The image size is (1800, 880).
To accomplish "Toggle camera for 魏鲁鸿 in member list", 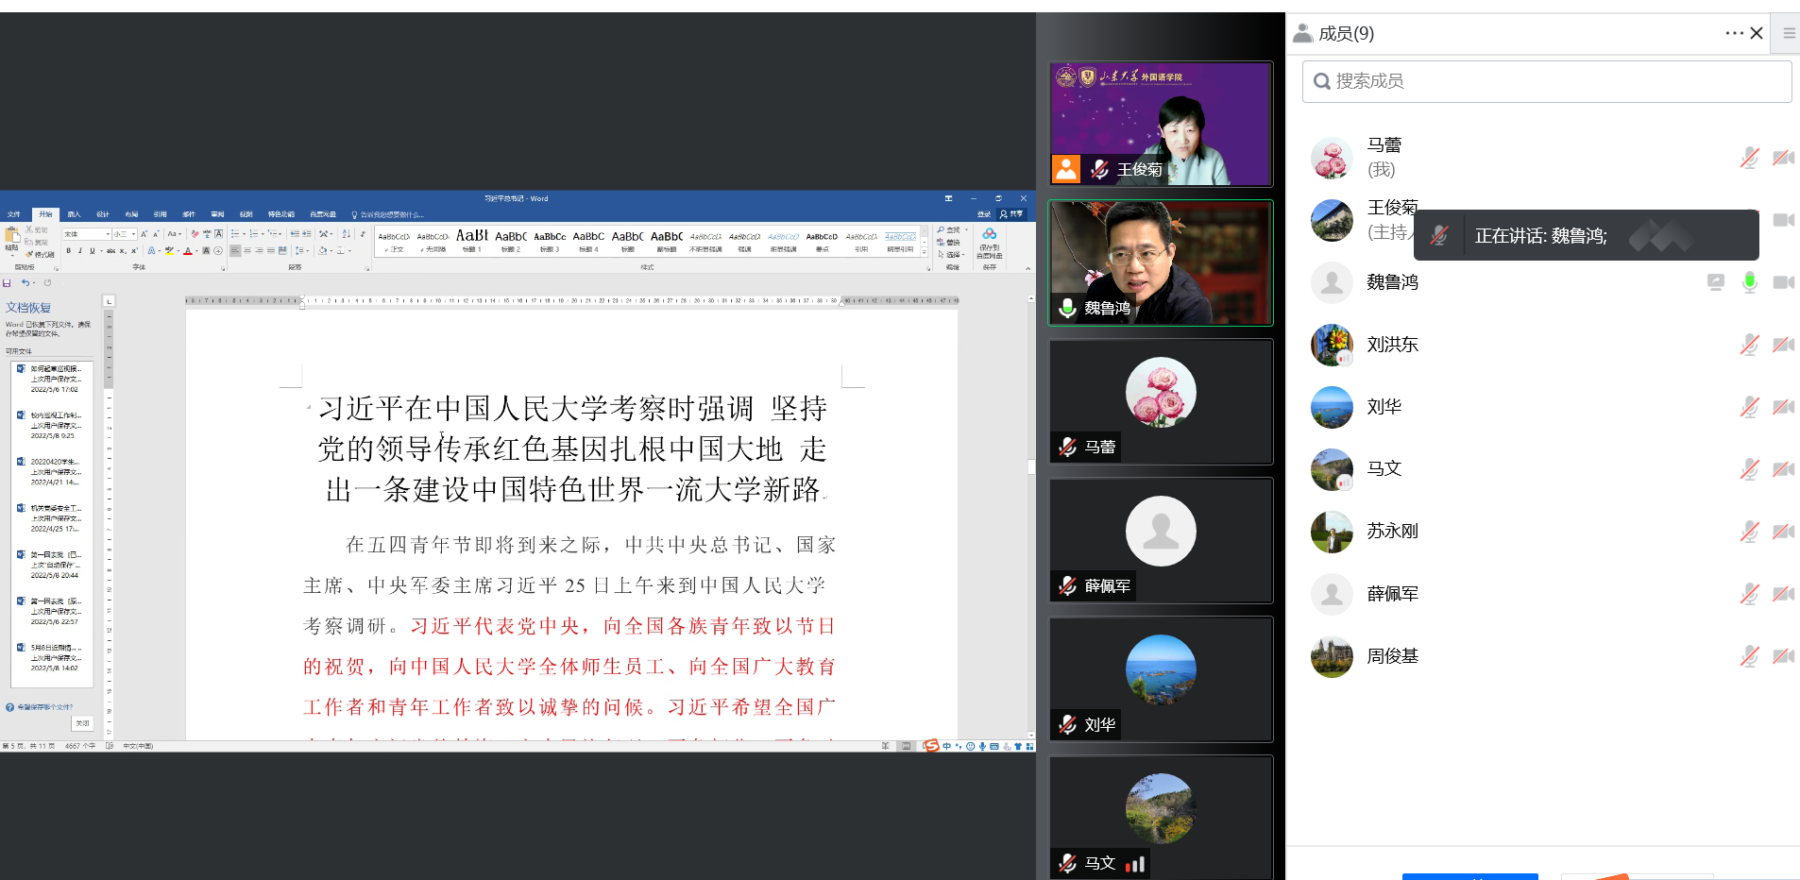I will point(1782,282).
